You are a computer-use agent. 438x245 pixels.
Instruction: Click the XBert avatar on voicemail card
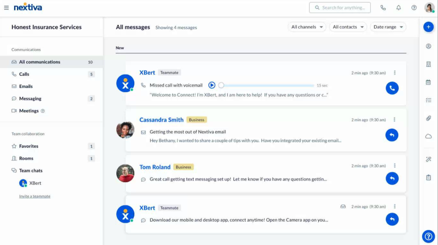[x=125, y=83]
